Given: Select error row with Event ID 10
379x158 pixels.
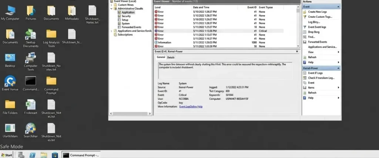Looking at the screenshot, I should [x=218, y=27].
